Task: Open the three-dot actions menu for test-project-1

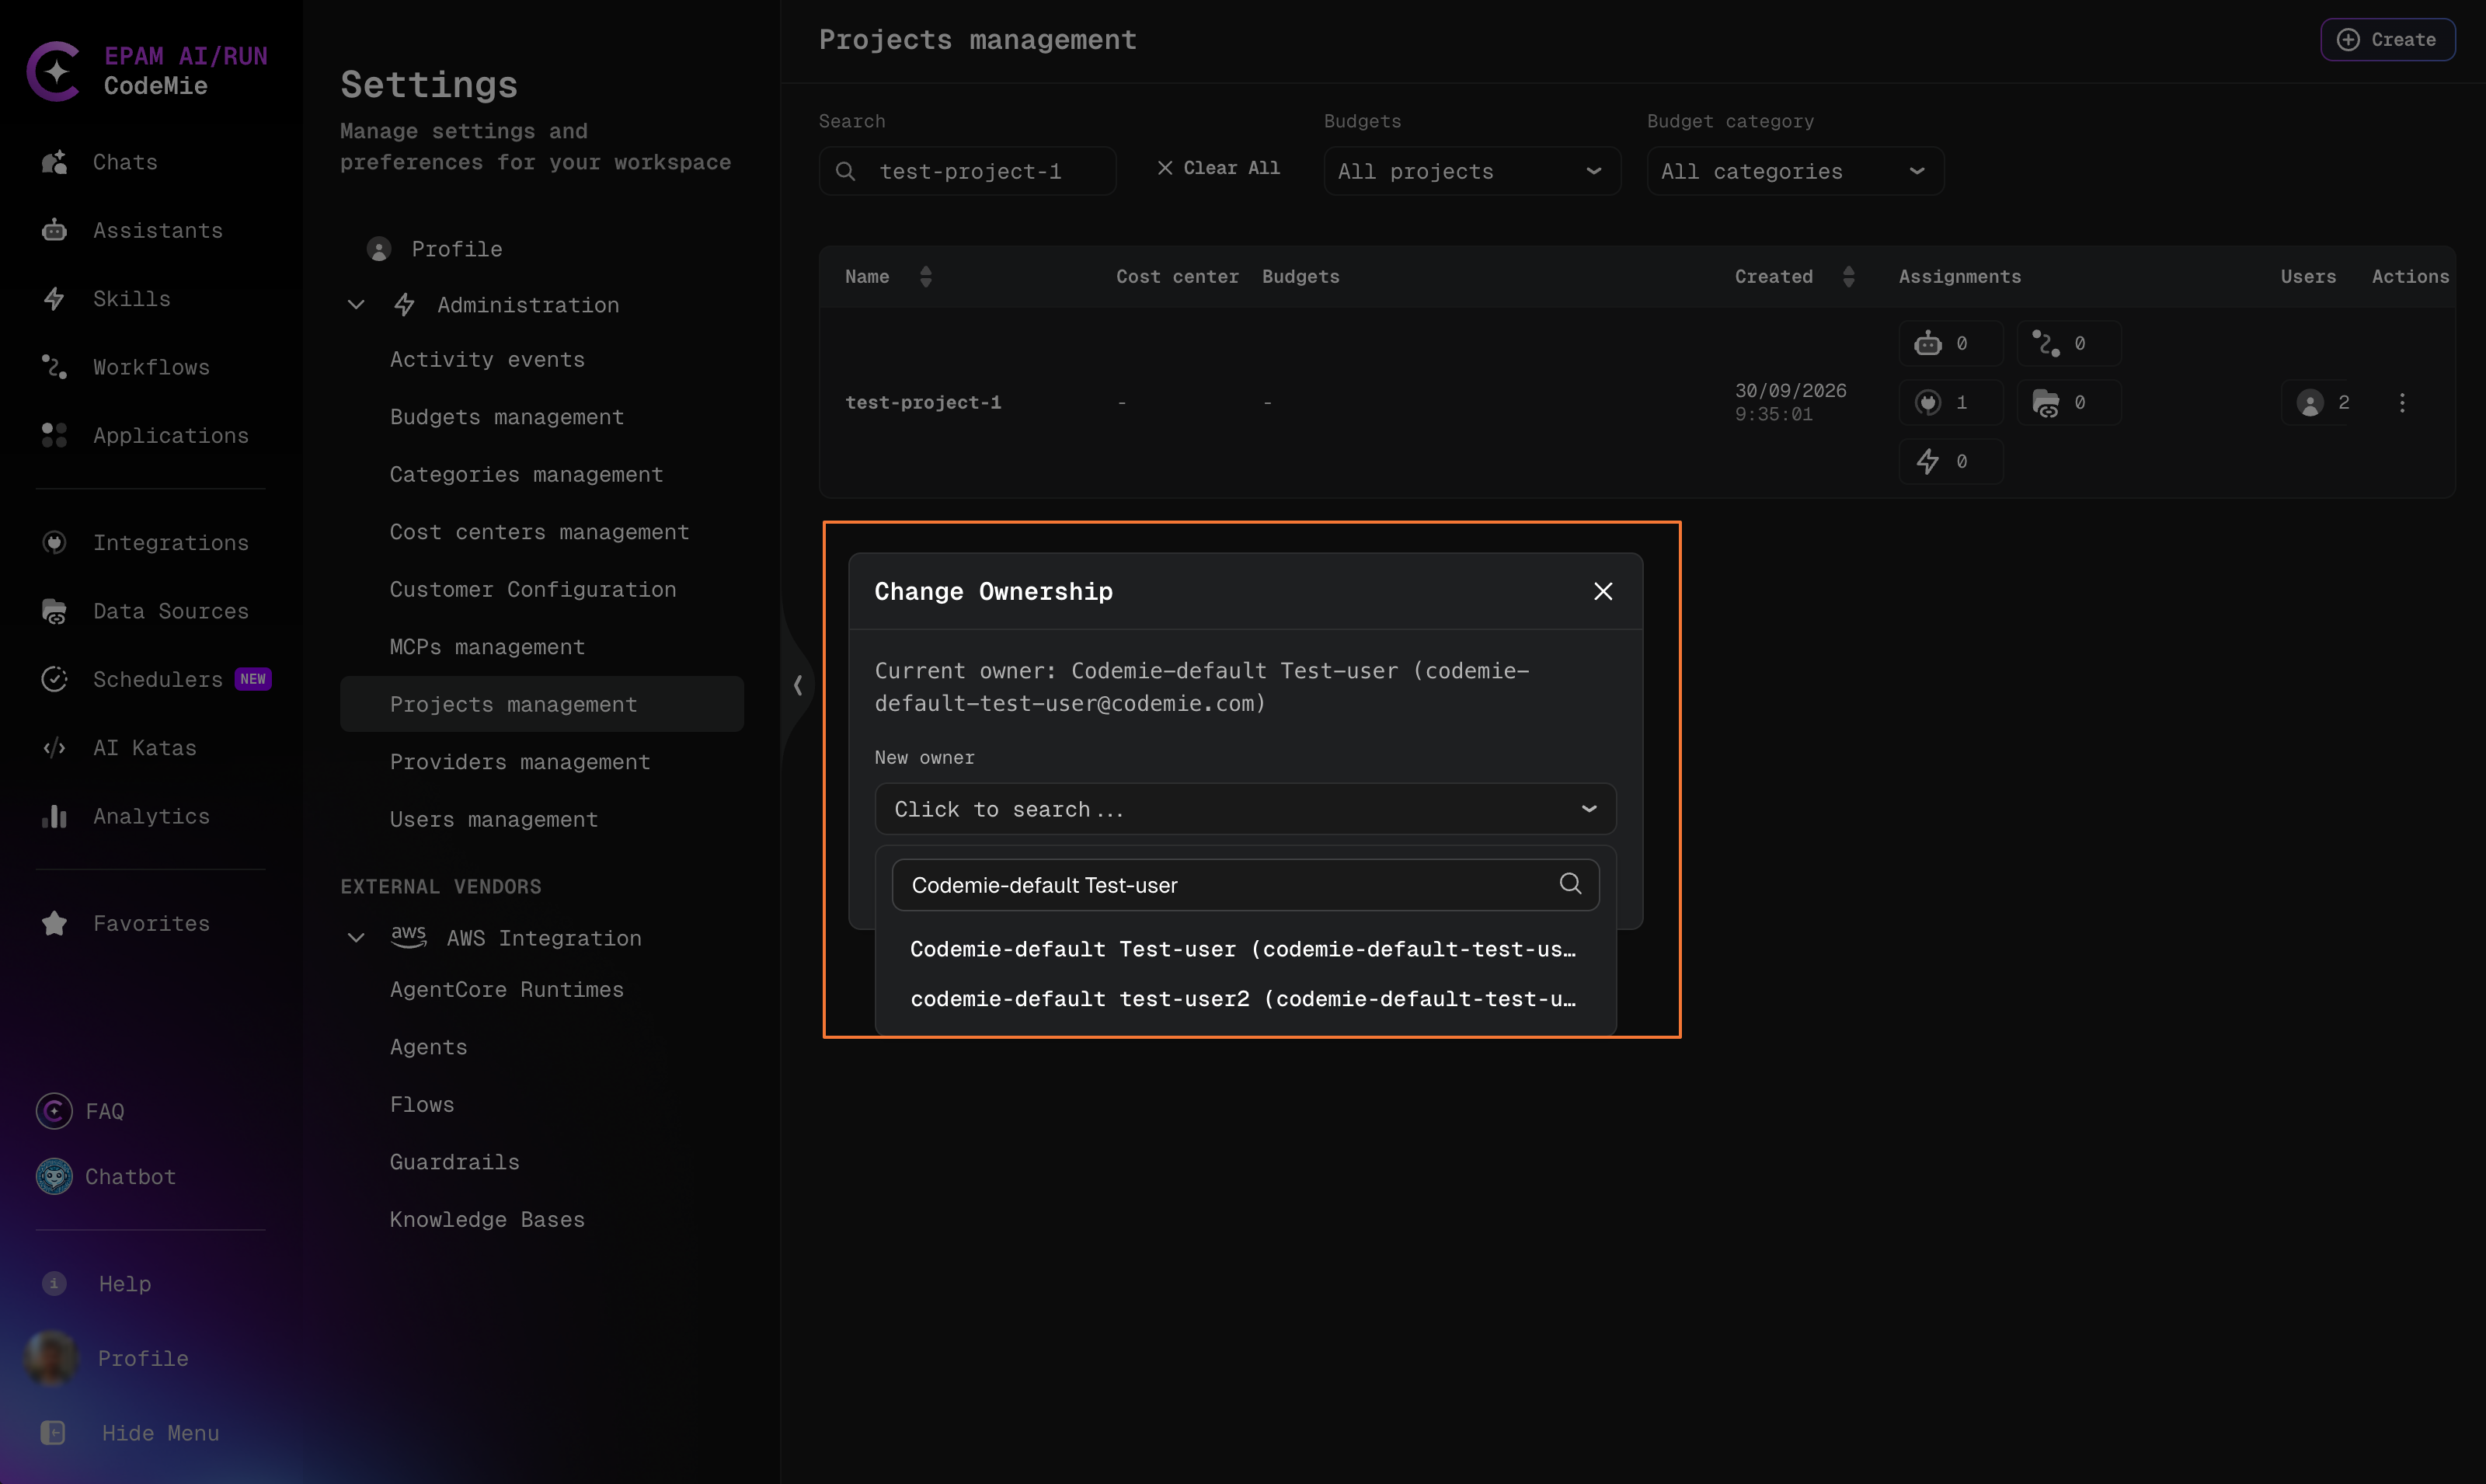Action: [2402, 402]
